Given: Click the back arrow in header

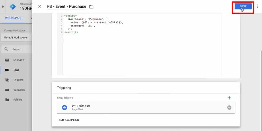Looking at the screenshot, I should tap(3, 7).
